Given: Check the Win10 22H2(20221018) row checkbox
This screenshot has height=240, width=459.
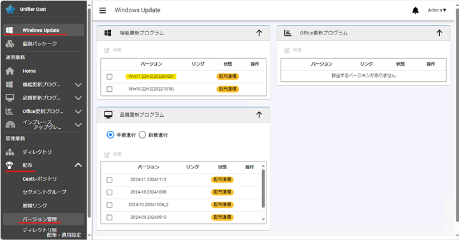Looking at the screenshot, I should 110,89.
